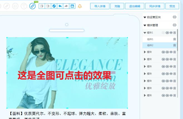Screen dimensions: 183x119
Task: Click the 退出编辑 button
Action: [135, 6]
